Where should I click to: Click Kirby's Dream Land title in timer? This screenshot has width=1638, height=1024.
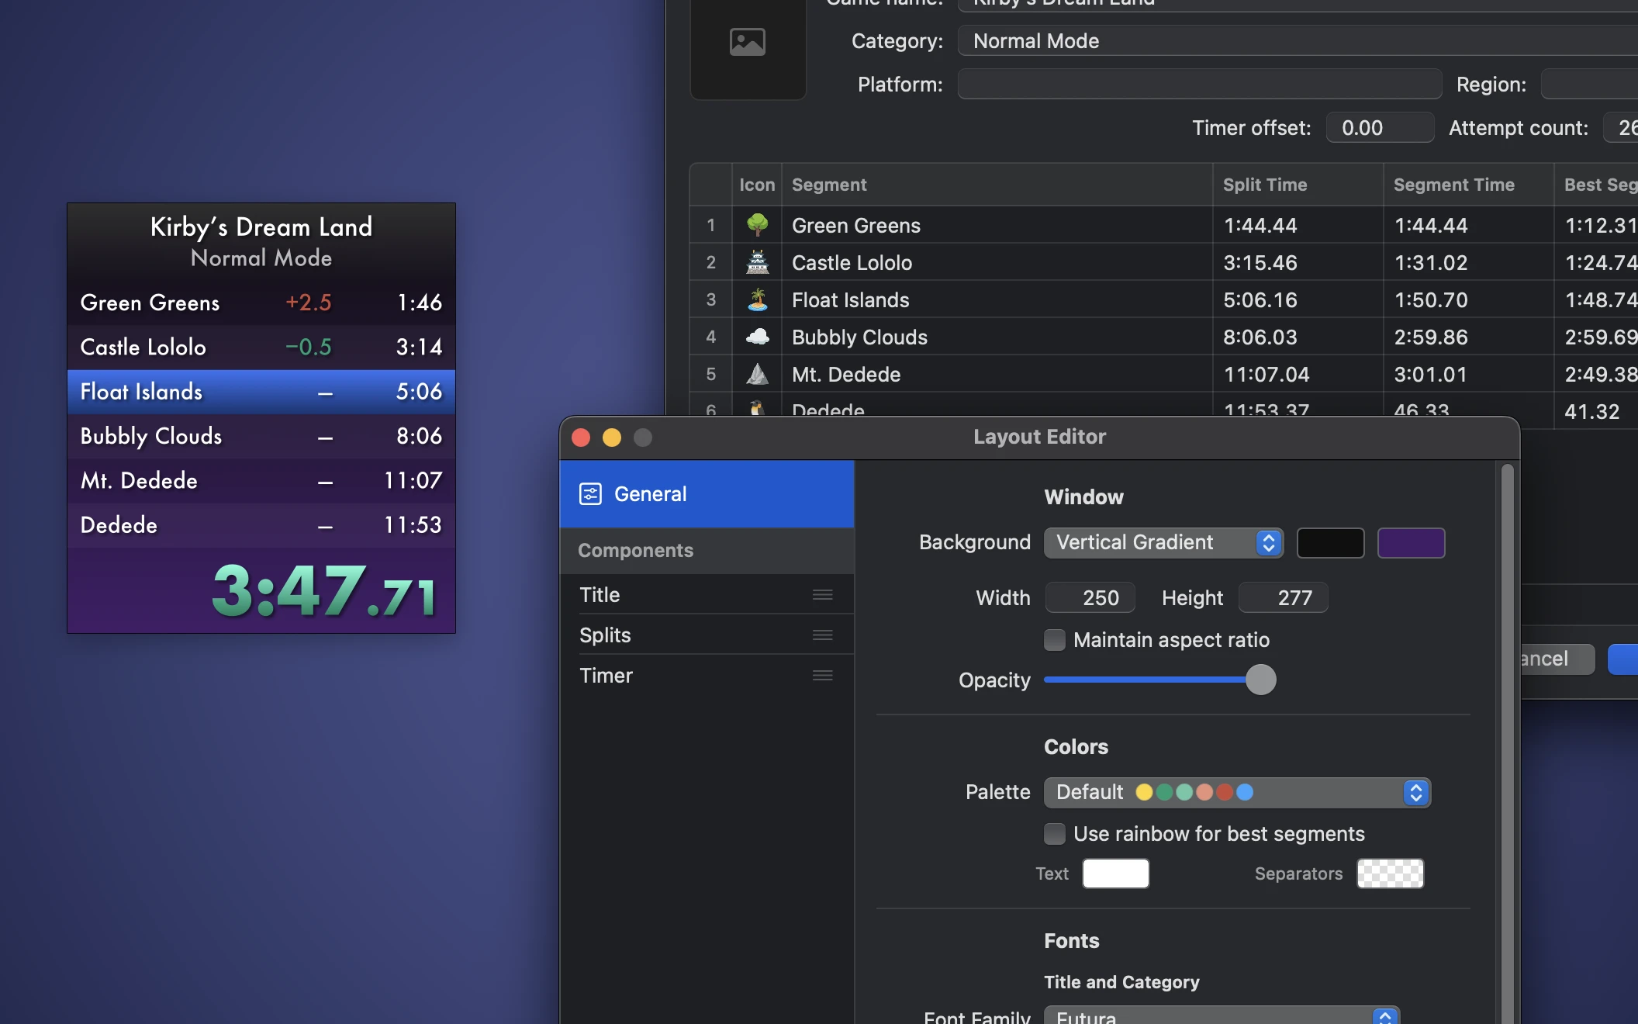click(261, 227)
